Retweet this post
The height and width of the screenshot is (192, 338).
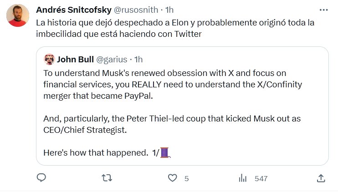(x=106, y=178)
